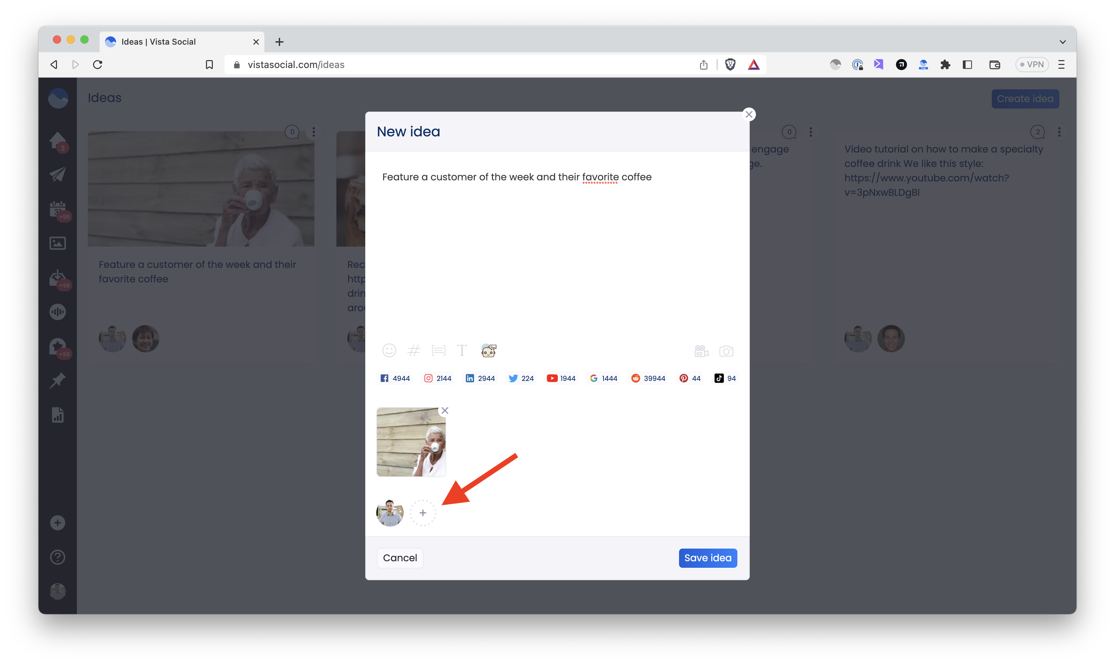Open the Help question mark icon

tap(57, 557)
